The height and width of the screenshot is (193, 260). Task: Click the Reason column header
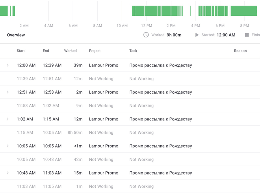240,51
